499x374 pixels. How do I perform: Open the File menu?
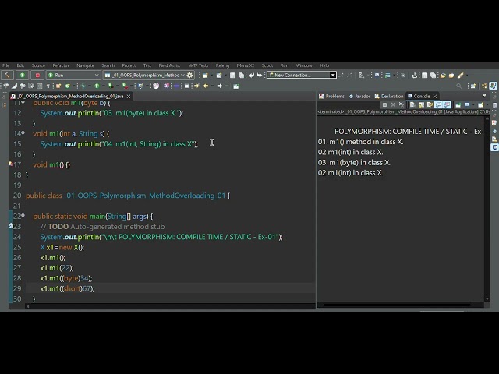5,65
